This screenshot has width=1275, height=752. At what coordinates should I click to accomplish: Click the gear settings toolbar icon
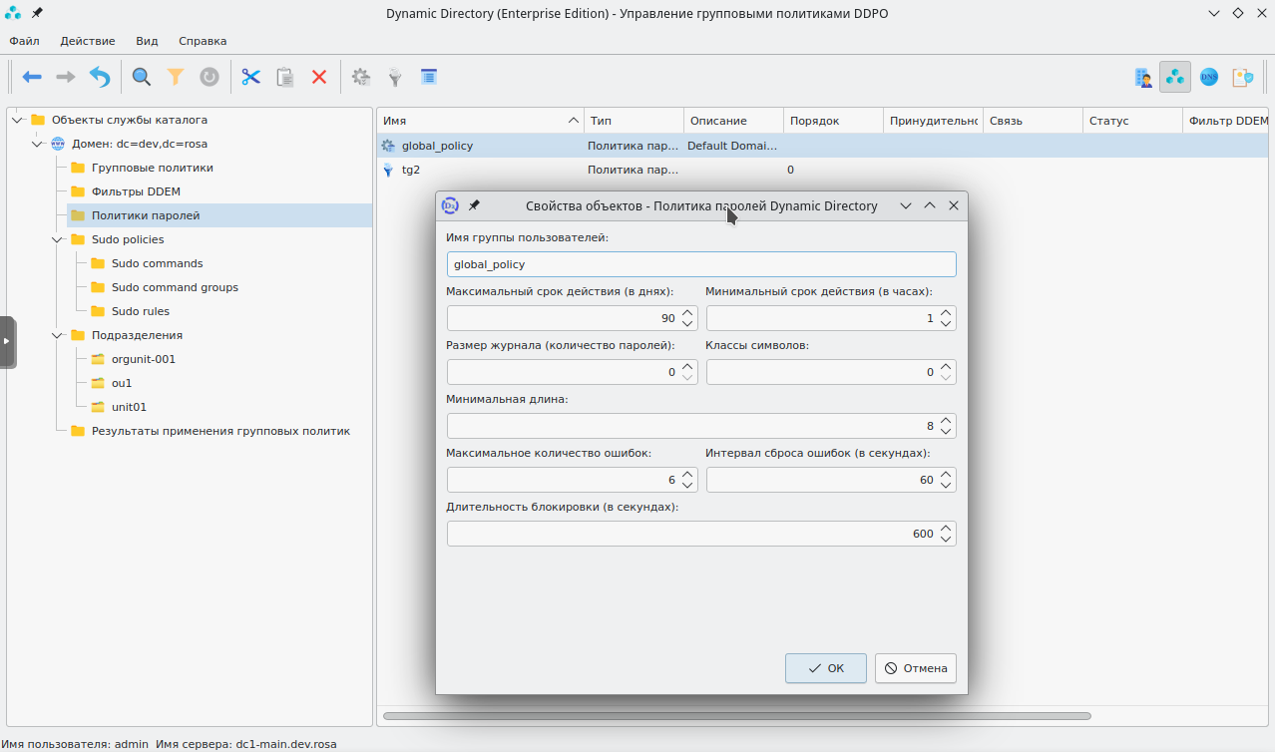(x=361, y=77)
